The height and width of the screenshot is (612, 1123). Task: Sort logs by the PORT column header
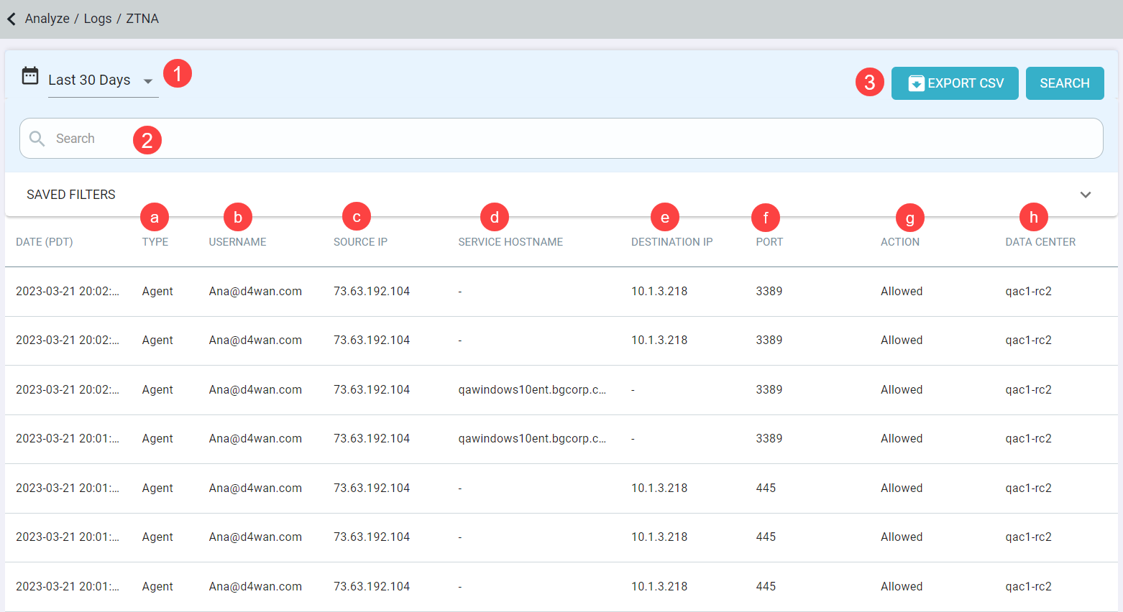point(769,242)
